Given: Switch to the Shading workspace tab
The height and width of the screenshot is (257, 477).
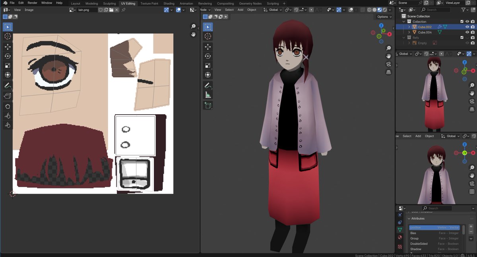Looking at the screenshot, I should [x=169, y=4].
